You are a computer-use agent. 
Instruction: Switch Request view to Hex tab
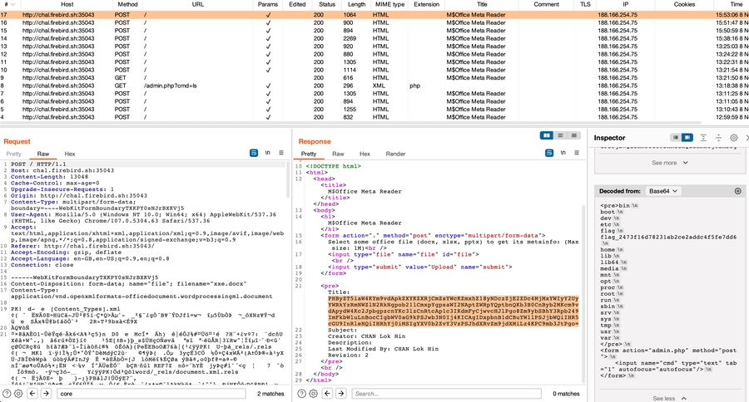point(70,154)
